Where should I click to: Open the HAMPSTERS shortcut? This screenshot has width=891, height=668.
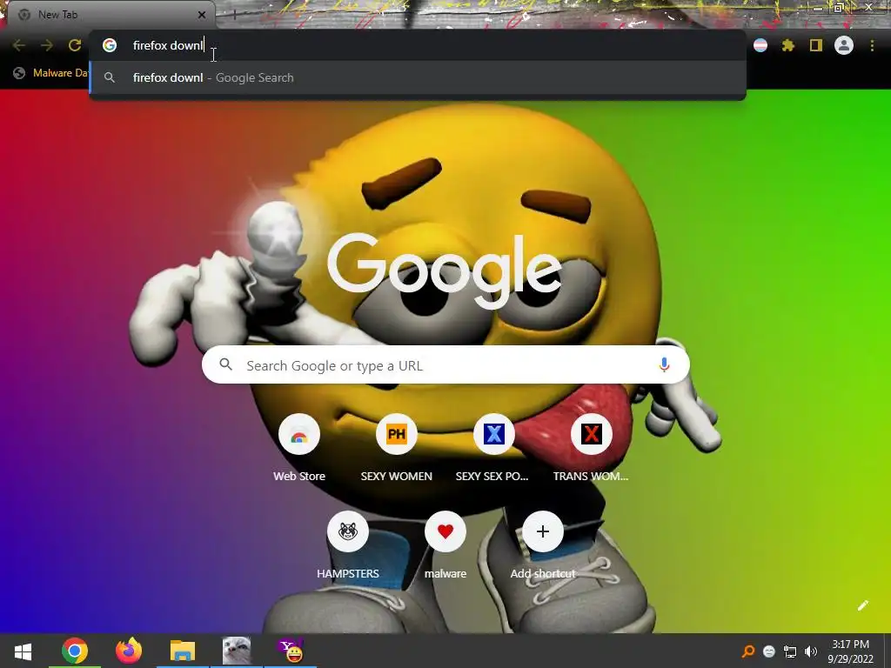coord(348,546)
